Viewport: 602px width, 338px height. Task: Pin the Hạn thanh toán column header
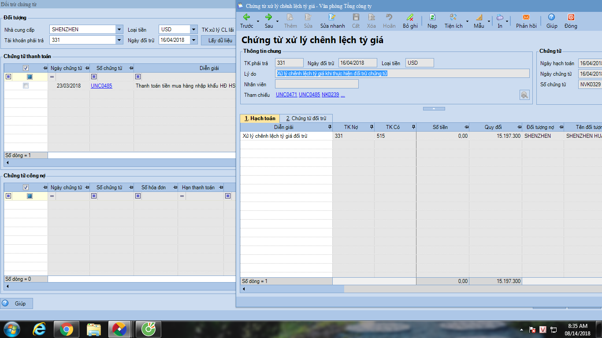[x=221, y=187]
